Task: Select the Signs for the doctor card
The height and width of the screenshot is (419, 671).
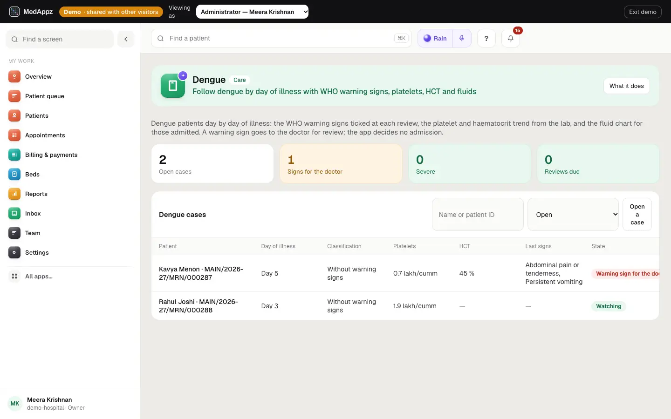Action: click(x=341, y=163)
